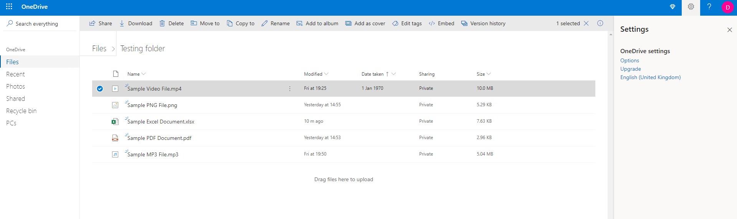This screenshot has width=737, height=219.
Task: Click the PDF file type icon
Action: (x=115, y=138)
